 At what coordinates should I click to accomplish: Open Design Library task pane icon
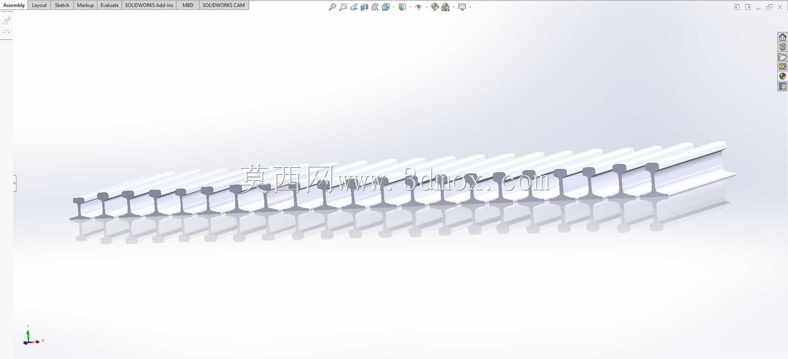coord(783,47)
